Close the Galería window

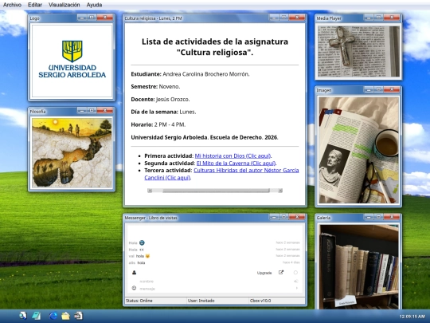[392, 217]
